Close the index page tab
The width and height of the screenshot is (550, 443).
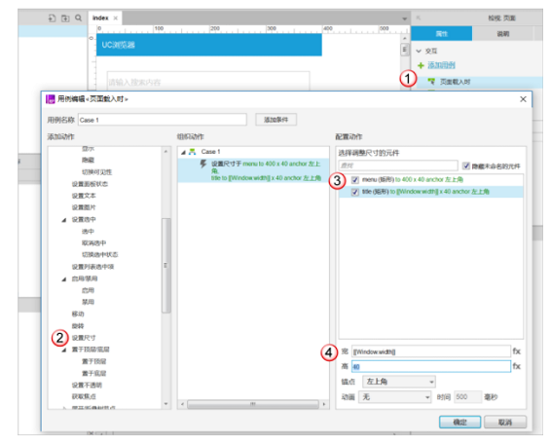click(116, 18)
